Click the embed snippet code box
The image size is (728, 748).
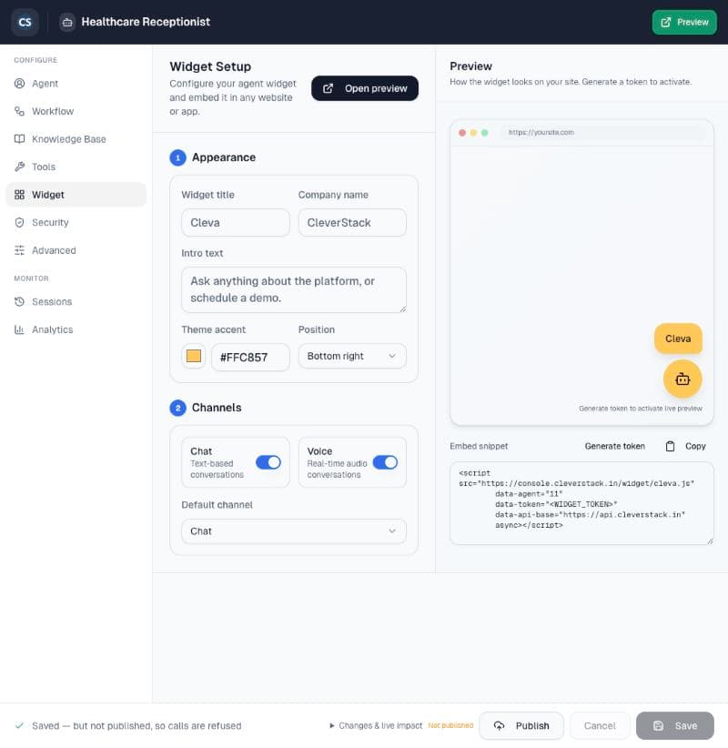point(581,503)
